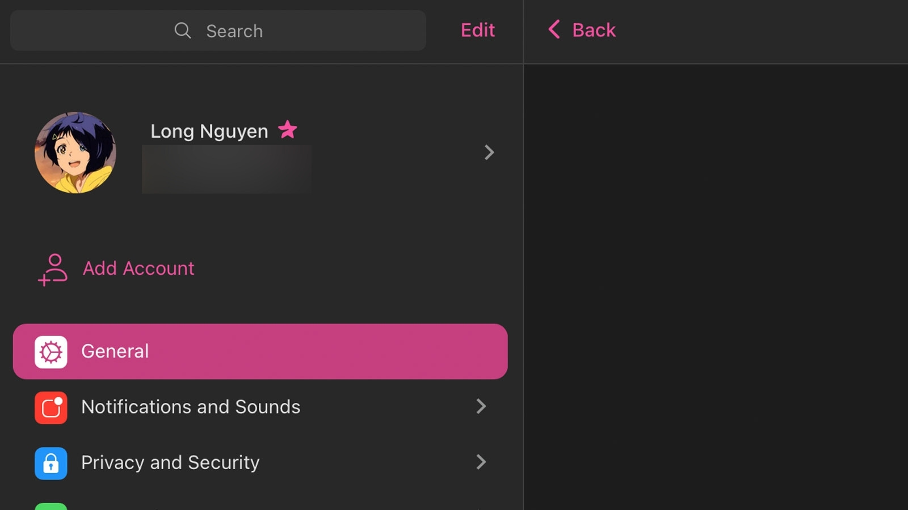This screenshot has width=908, height=510.
Task: Click the pink Premium star beside Long Nguyen
Action: pyautogui.click(x=288, y=130)
